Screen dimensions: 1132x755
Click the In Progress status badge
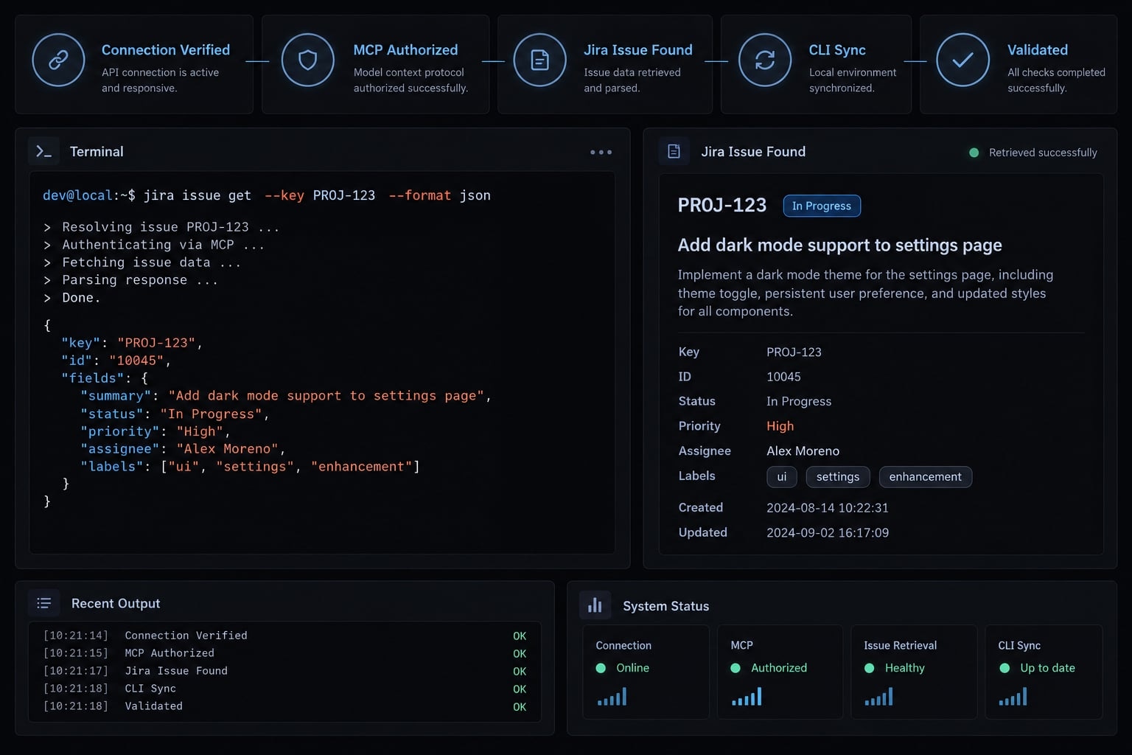(x=822, y=206)
